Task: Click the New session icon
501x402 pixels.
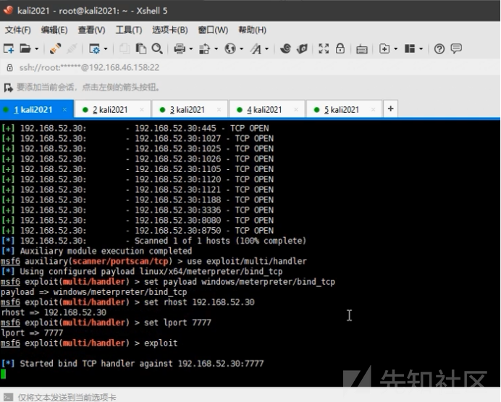Action: coord(9,49)
